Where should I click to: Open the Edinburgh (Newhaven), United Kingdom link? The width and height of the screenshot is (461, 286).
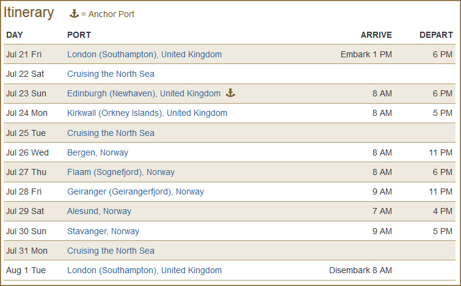pyautogui.click(x=143, y=94)
